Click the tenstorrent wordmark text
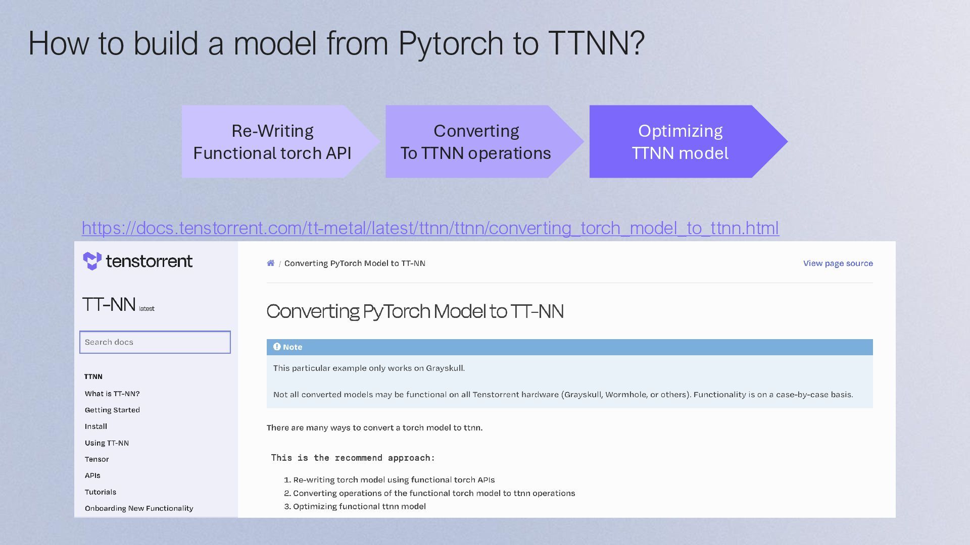This screenshot has height=545, width=970. point(149,261)
